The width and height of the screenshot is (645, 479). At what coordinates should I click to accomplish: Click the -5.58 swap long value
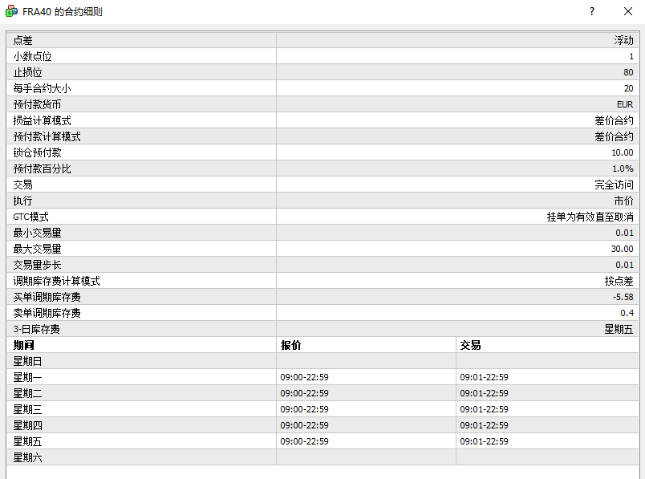(622, 297)
